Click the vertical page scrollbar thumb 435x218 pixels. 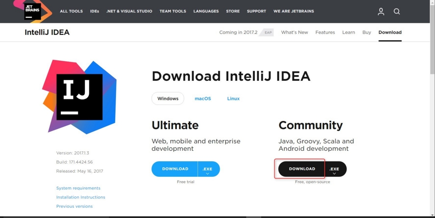point(432,40)
